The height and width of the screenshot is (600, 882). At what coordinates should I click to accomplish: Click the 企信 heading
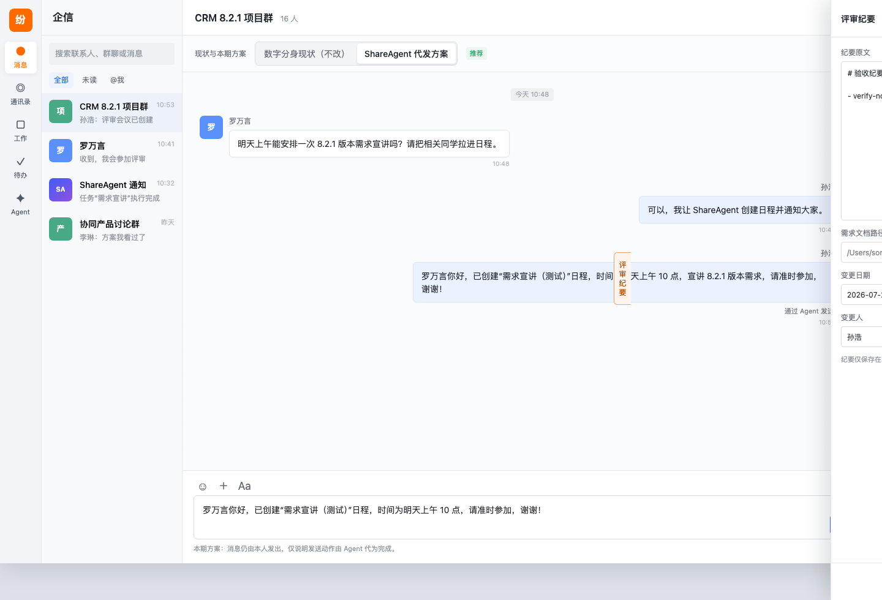63,18
